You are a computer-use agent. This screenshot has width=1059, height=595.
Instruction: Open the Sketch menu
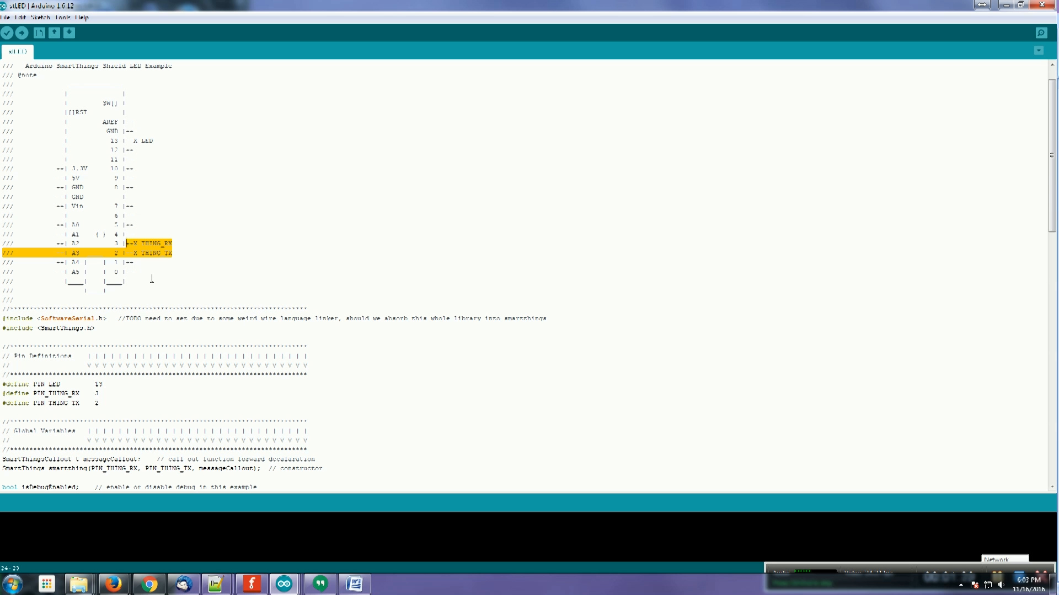click(40, 18)
